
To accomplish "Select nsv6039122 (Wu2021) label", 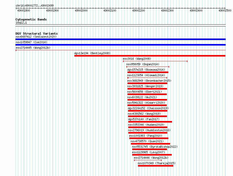I will 142,97.
